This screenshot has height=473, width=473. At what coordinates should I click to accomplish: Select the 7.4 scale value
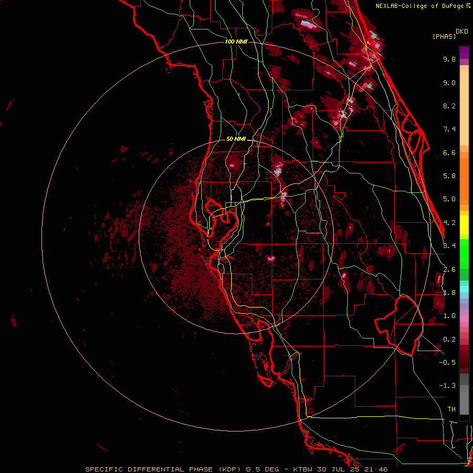[449, 129]
